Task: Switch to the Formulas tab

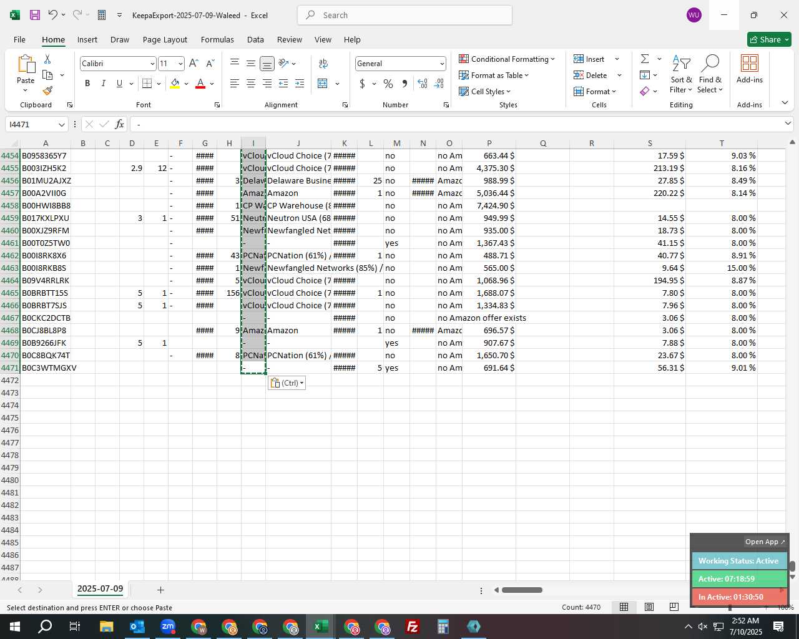Action: 217,39
